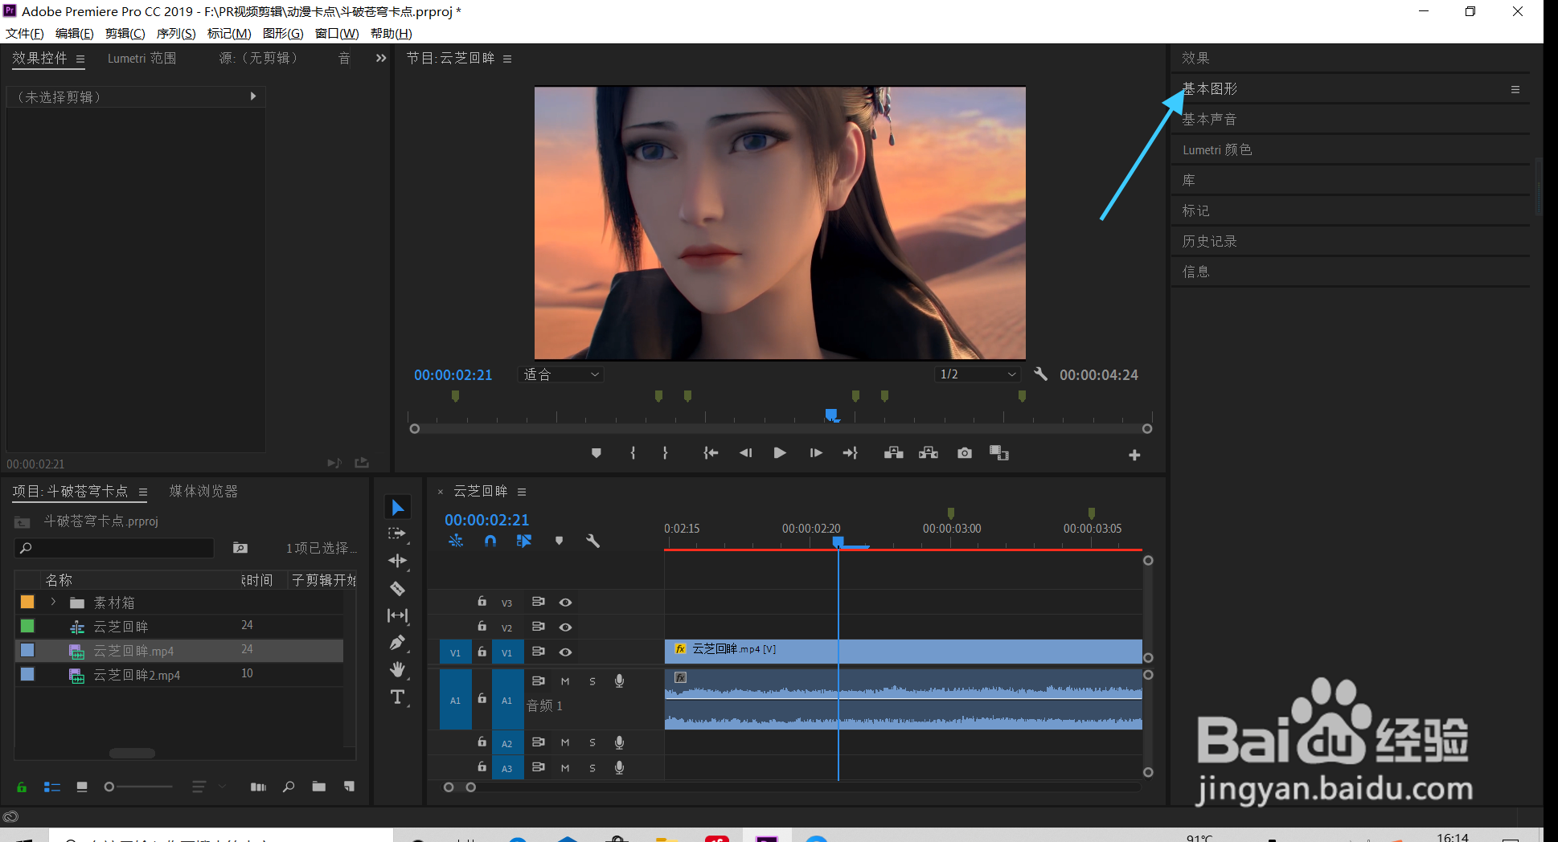Click orange label swatch of 素材箱

pyautogui.click(x=27, y=602)
